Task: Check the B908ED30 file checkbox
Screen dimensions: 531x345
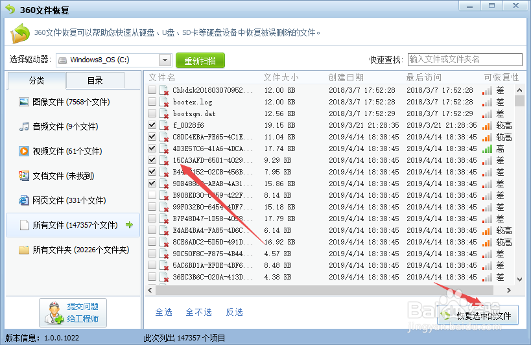Action: click(152, 195)
